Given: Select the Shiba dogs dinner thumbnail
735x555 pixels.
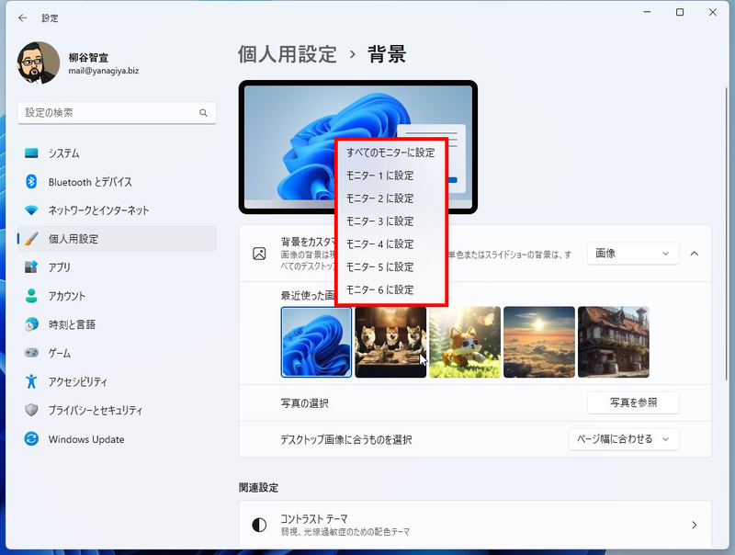Looking at the screenshot, I should click(x=390, y=342).
